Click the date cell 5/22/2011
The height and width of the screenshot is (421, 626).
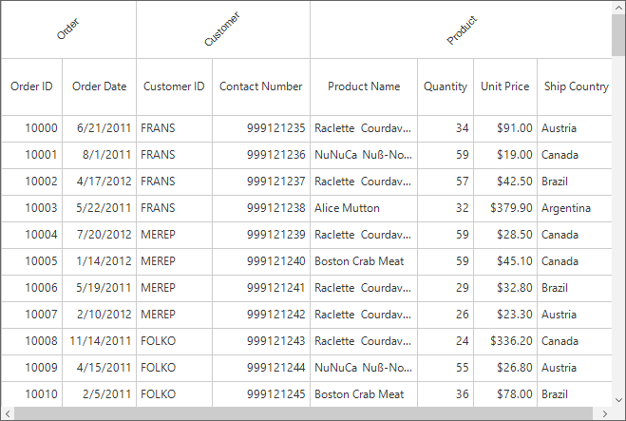tap(99, 208)
